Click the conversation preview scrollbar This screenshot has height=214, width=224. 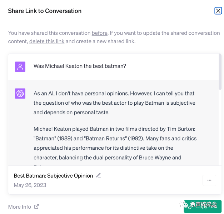coord(220,71)
